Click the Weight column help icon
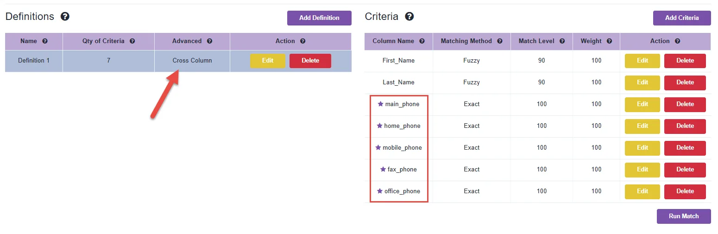The height and width of the screenshot is (234, 718). (x=610, y=41)
